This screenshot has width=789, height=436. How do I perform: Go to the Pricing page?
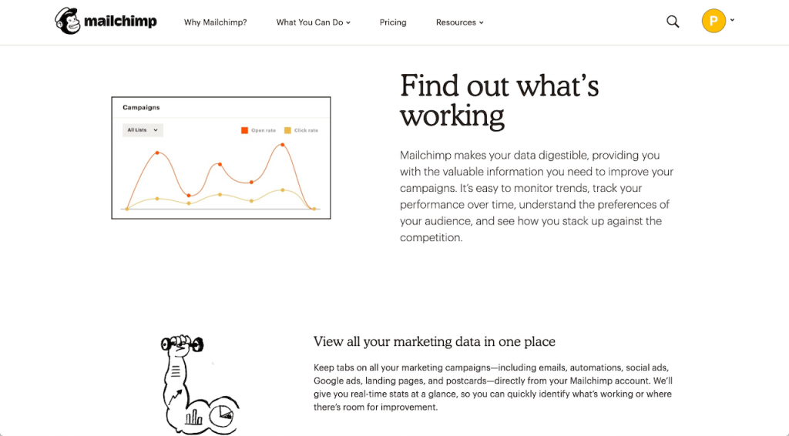tap(393, 22)
